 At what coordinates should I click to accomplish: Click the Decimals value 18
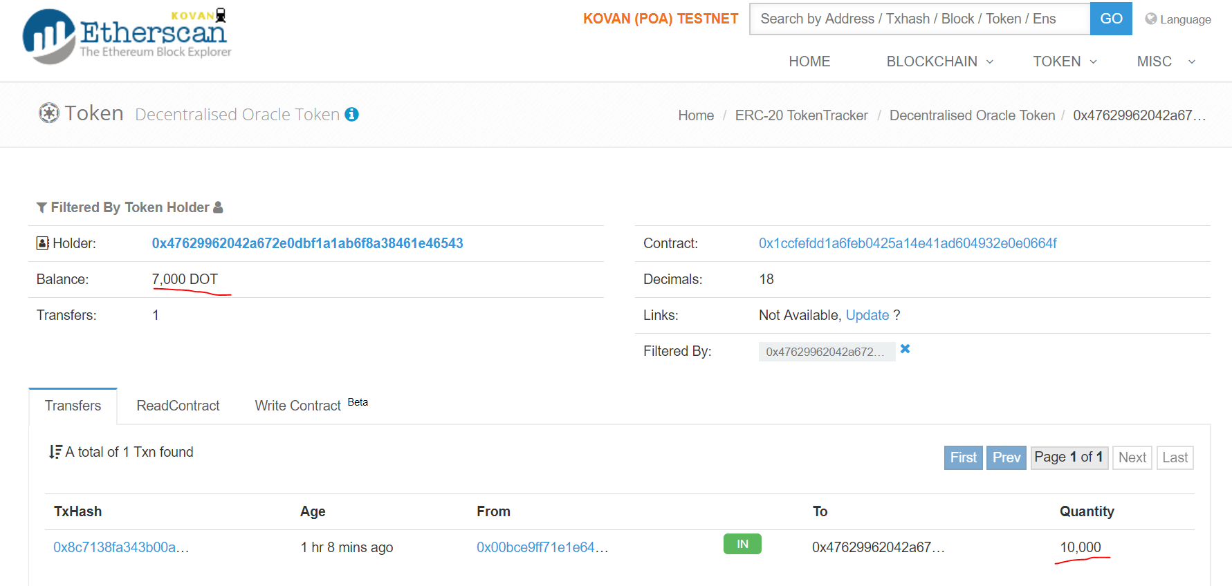pos(766,279)
